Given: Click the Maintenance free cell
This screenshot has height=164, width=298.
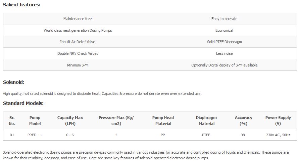Looking at the screenshot, I should click(78, 19).
